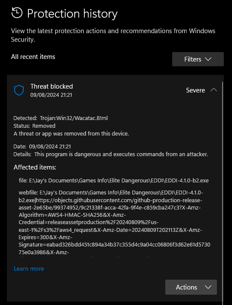The width and height of the screenshot is (232, 305).
Task: Open the Actions dropdown button
Action: pos(191,287)
